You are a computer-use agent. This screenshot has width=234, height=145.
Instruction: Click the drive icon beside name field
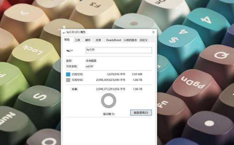(x=70, y=50)
